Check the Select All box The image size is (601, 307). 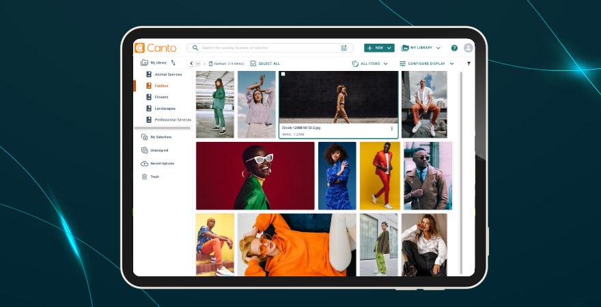253,63
